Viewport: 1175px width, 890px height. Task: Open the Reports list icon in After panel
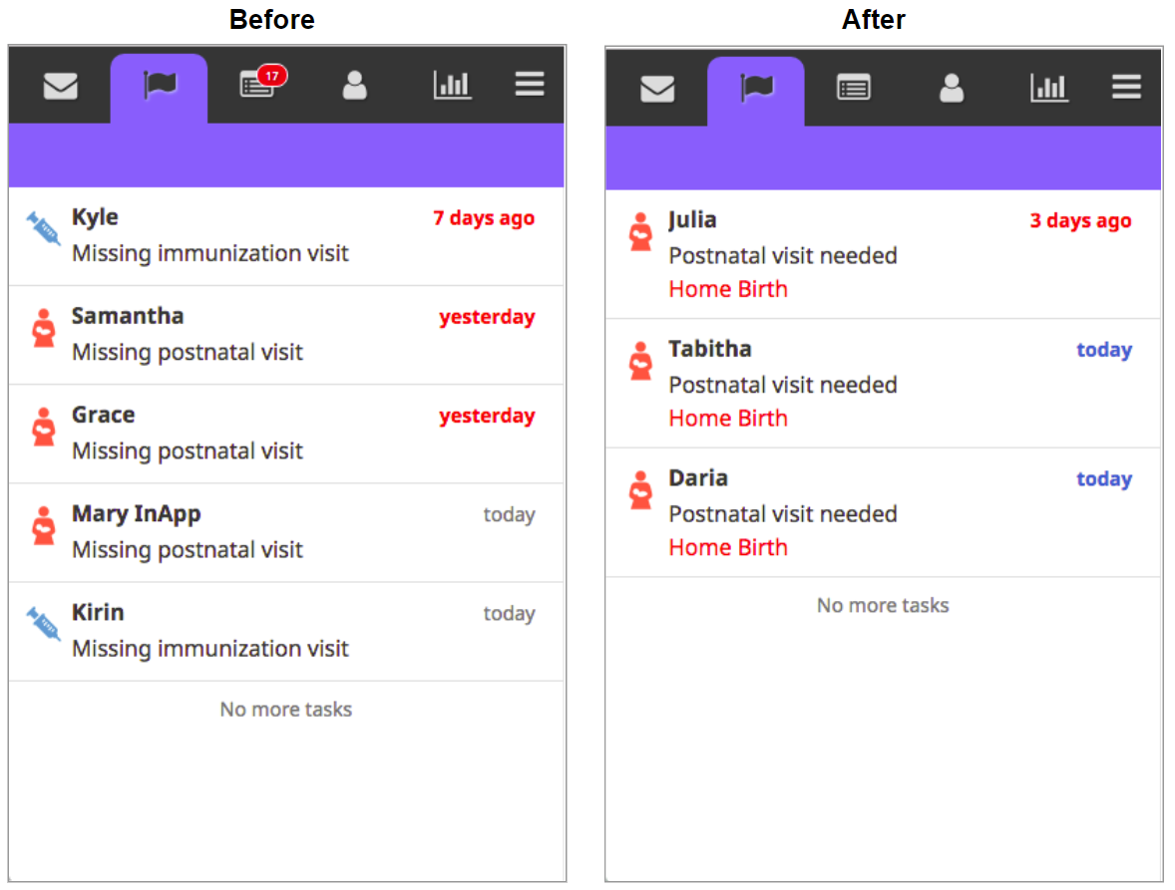(x=854, y=89)
